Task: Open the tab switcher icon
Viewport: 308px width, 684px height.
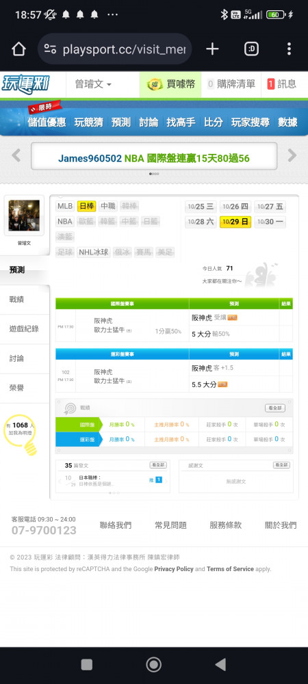Action: coord(251,49)
